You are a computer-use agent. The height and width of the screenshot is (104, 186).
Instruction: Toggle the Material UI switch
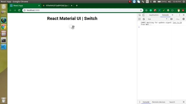72,27
